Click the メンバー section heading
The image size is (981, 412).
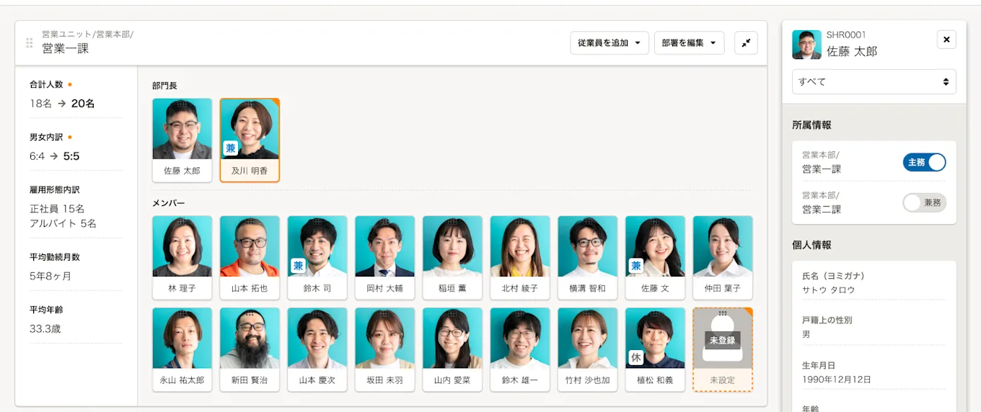(x=169, y=203)
